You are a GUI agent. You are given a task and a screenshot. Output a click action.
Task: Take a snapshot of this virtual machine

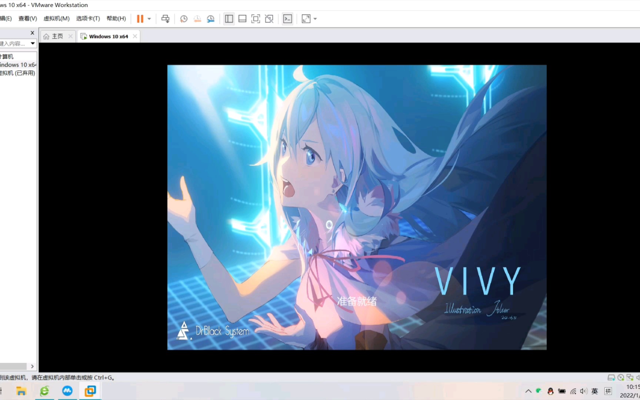click(184, 19)
